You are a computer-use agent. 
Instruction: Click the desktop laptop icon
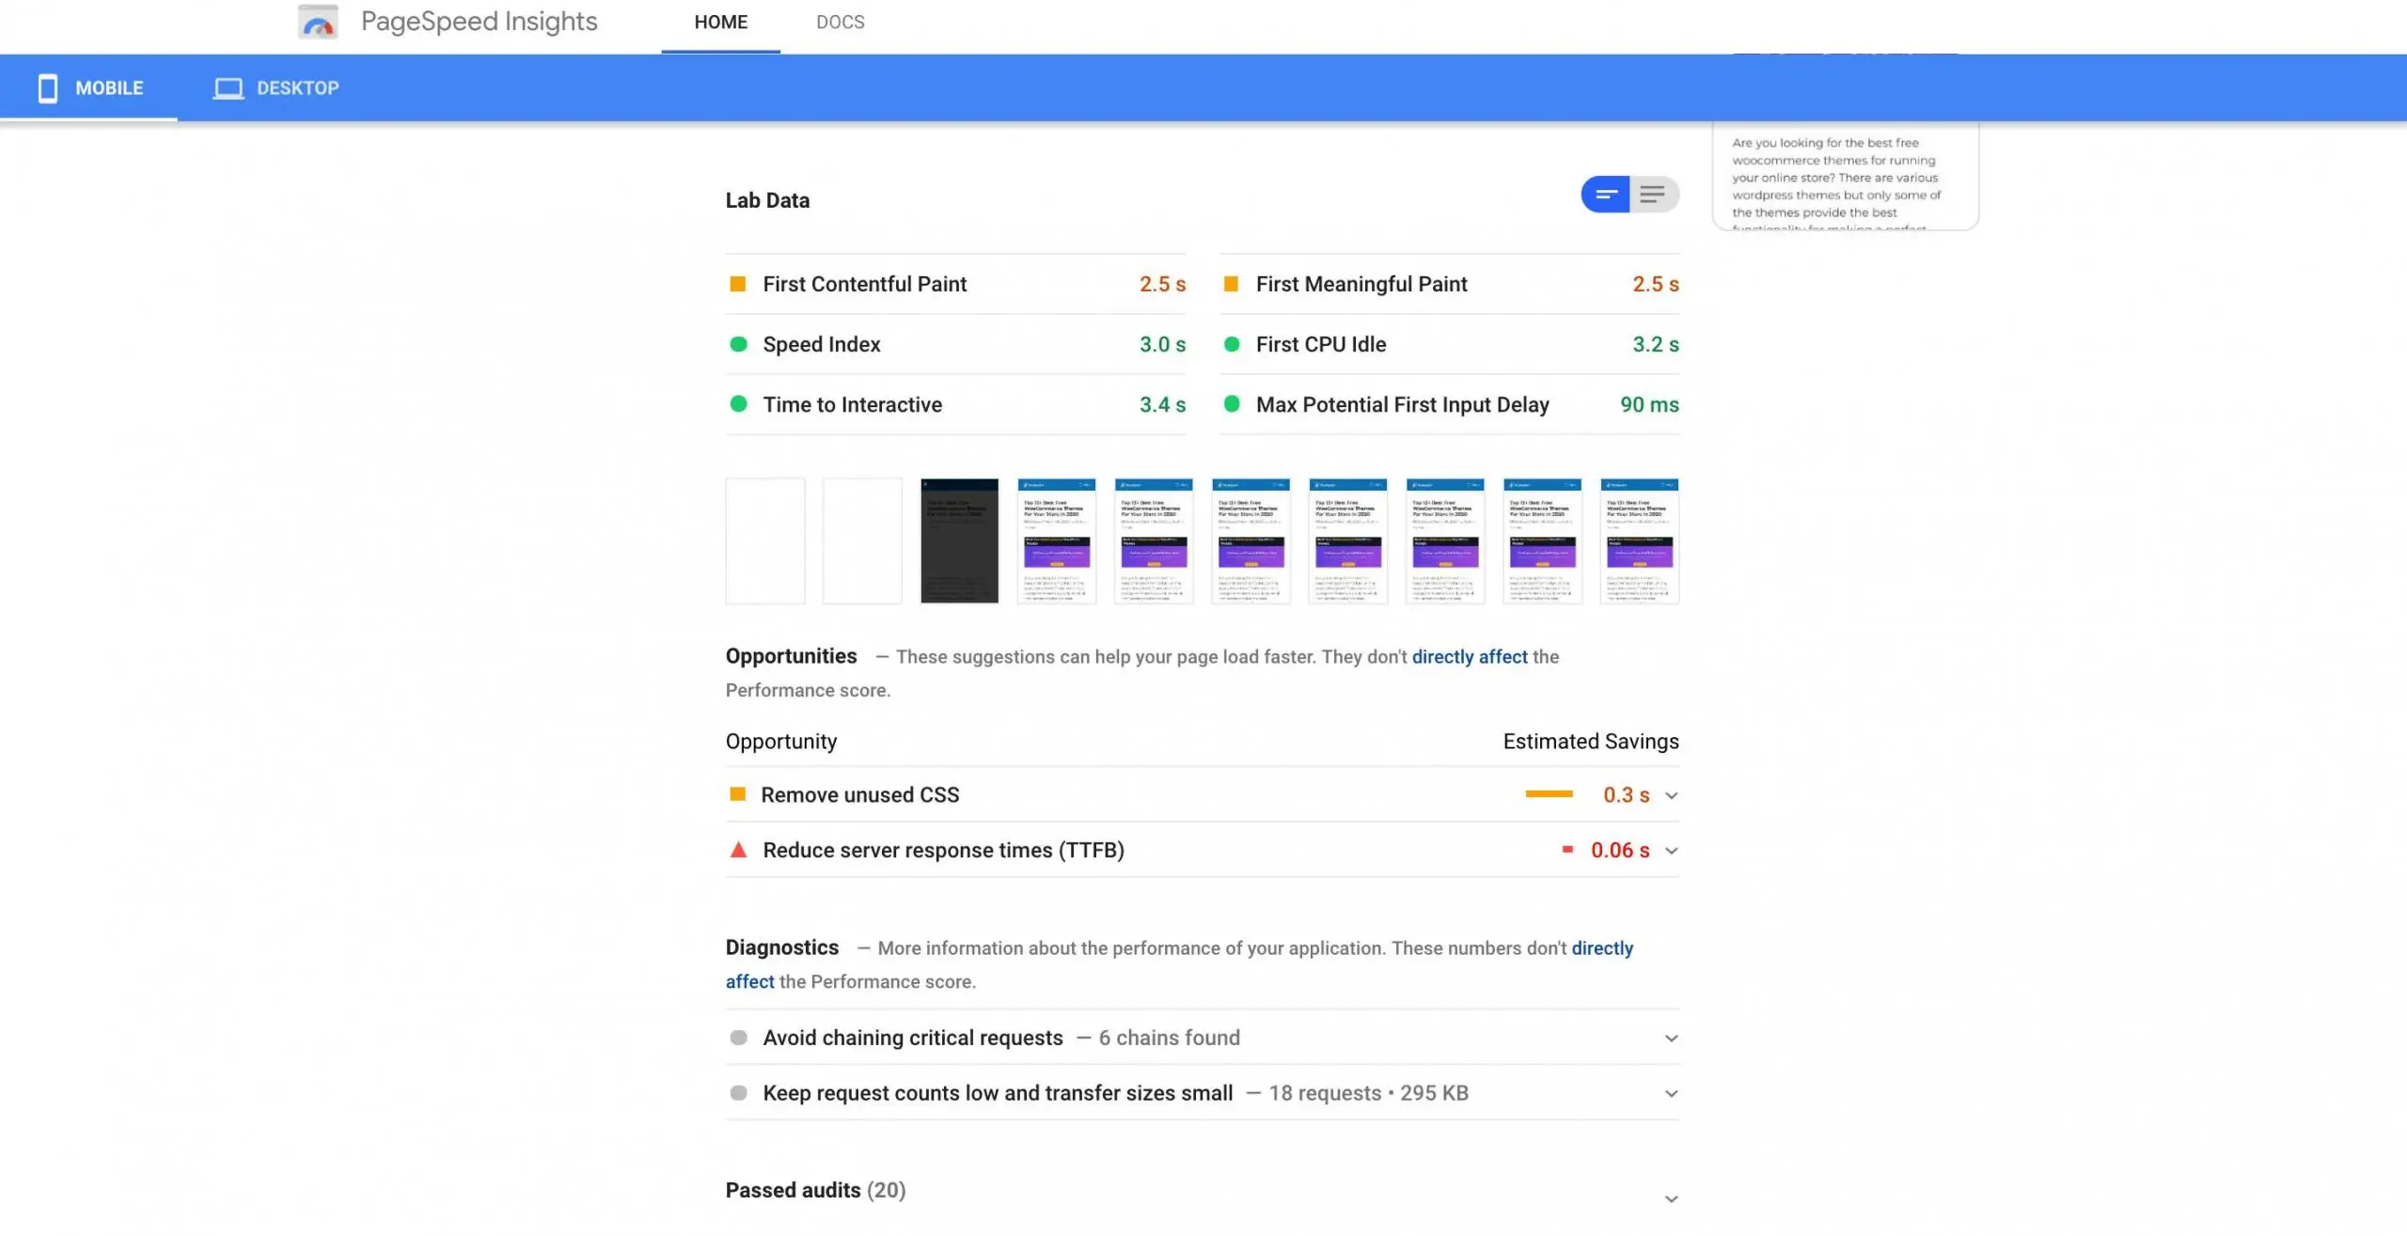click(228, 87)
